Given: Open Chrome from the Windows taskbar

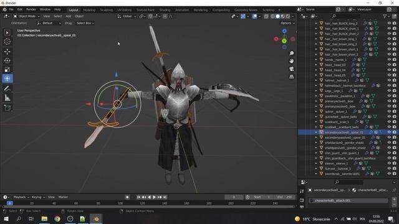Looking at the screenshot, I should (57, 218).
